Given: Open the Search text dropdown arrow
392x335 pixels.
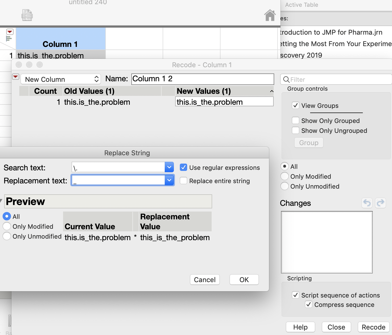Looking at the screenshot, I should 169,167.
